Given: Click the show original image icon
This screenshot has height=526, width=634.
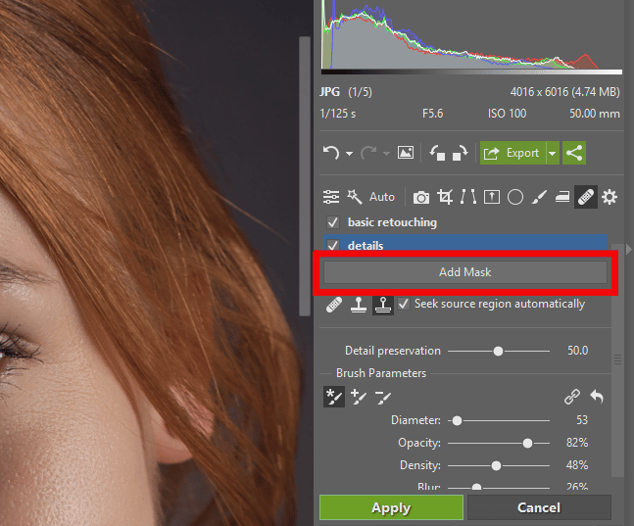Looking at the screenshot, I should coord(406,153).
